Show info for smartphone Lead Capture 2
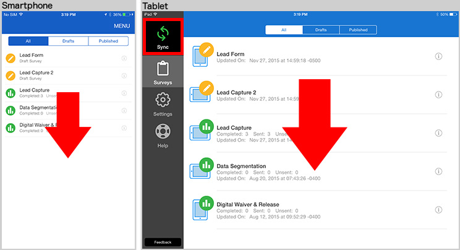Screen dimensions: 460x250 tap(124, 75)
